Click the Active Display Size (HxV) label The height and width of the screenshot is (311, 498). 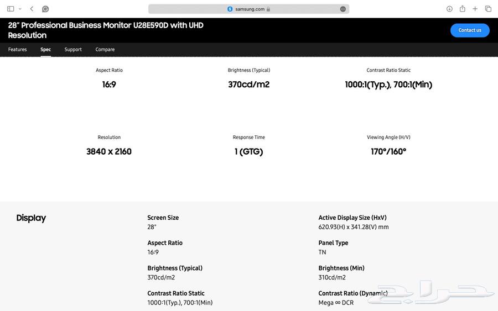pos(352,218)
